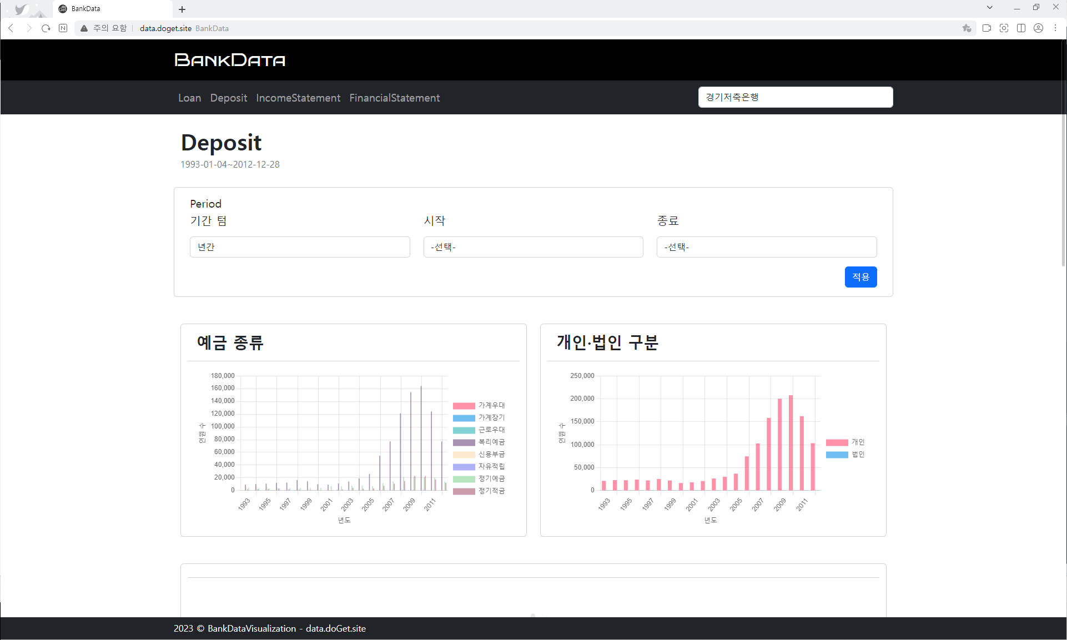Click the split-screen icon in the browser toolbar

[x=1021, y=28]
